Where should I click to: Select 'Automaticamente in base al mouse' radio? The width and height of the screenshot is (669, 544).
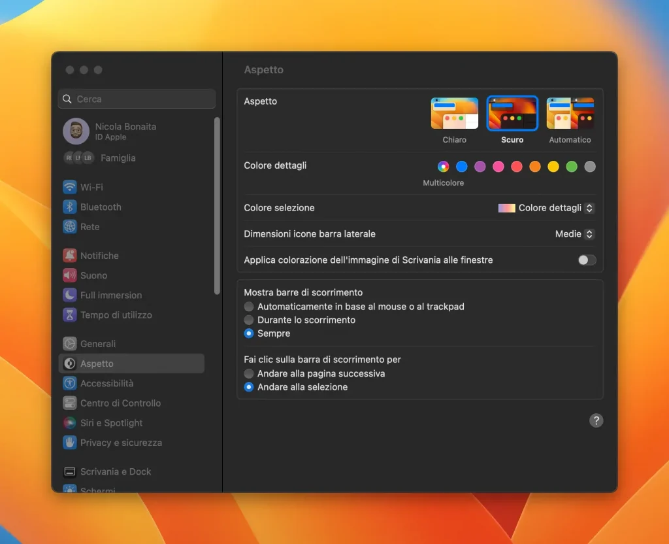[x=249, y=307]
